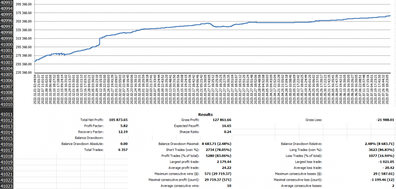The width and height of the screenshot is (396, 189).
Task: Click the Total Net Profit value cell
Action: (x=117, y=120)
